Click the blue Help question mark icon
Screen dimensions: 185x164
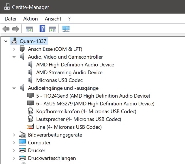pos(42,29)
